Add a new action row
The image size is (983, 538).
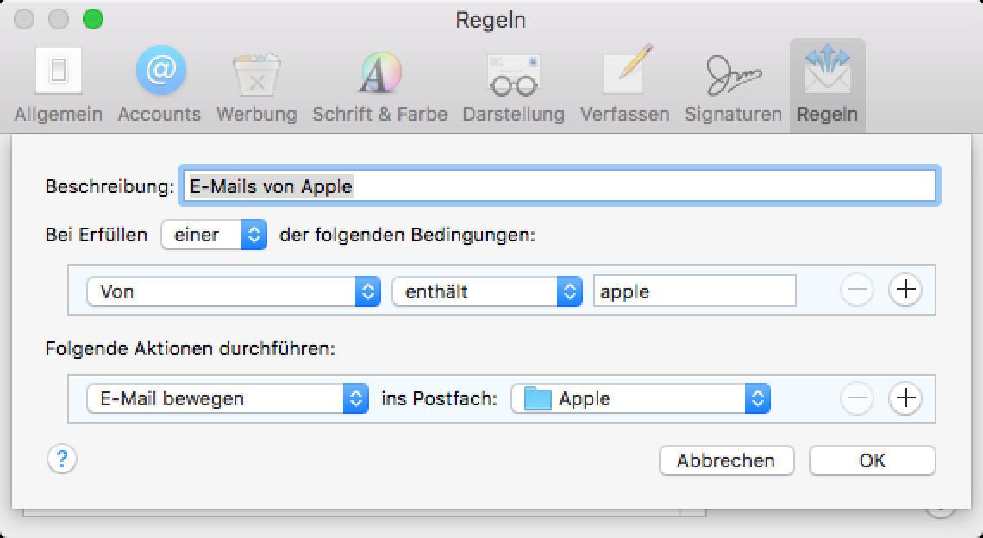coord(905,398)
